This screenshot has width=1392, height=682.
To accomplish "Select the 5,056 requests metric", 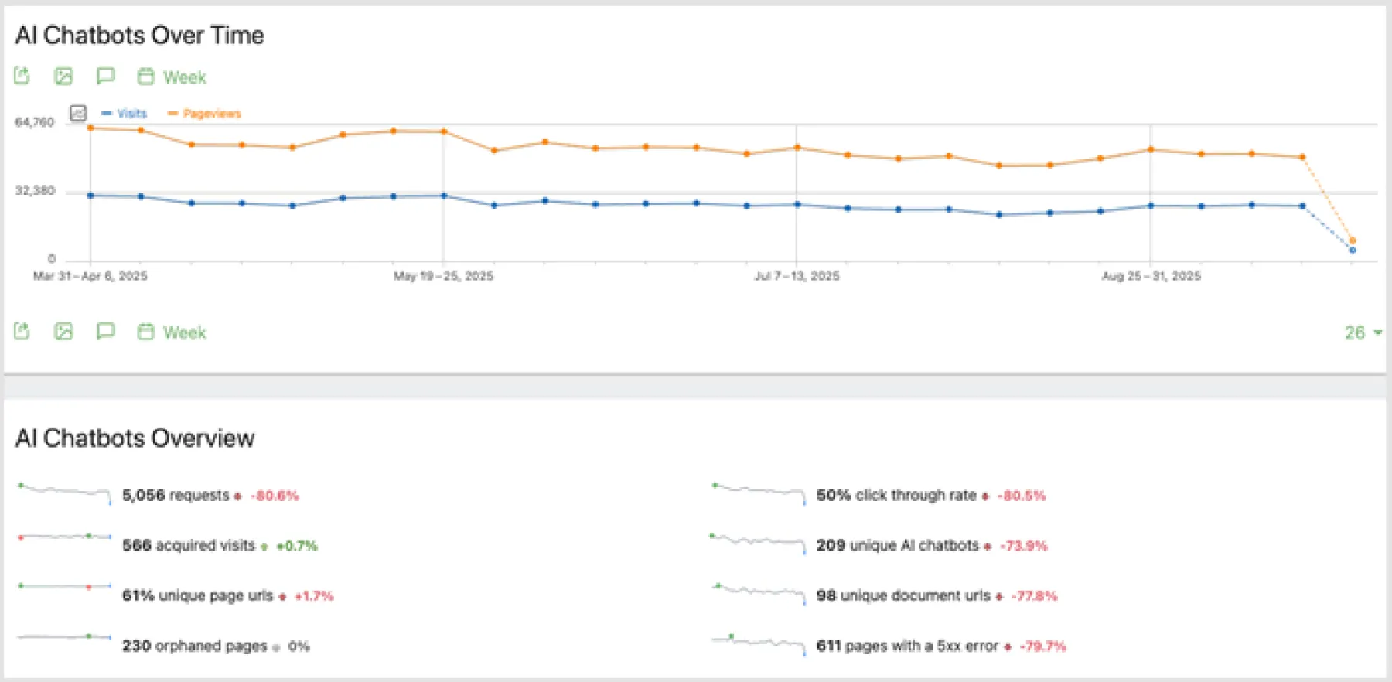I will pos(176,496).
